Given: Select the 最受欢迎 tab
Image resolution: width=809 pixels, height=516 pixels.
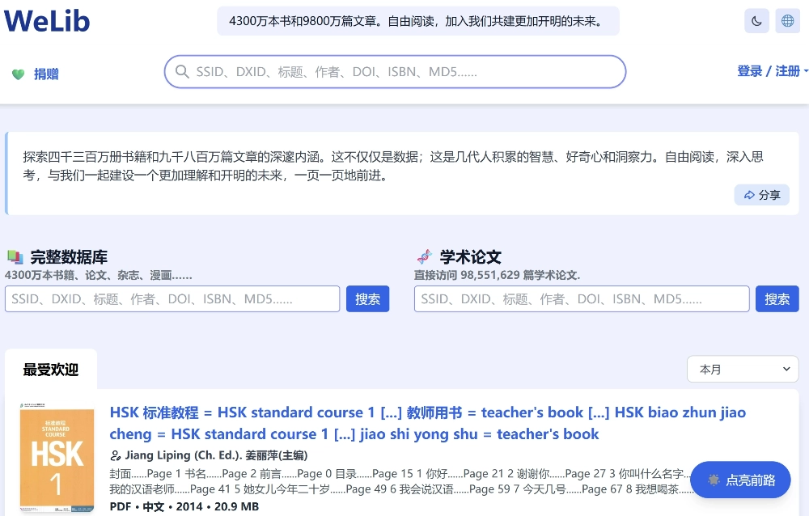Looking at the screenshot, I should pyautogui.click(x=51, y=370).
